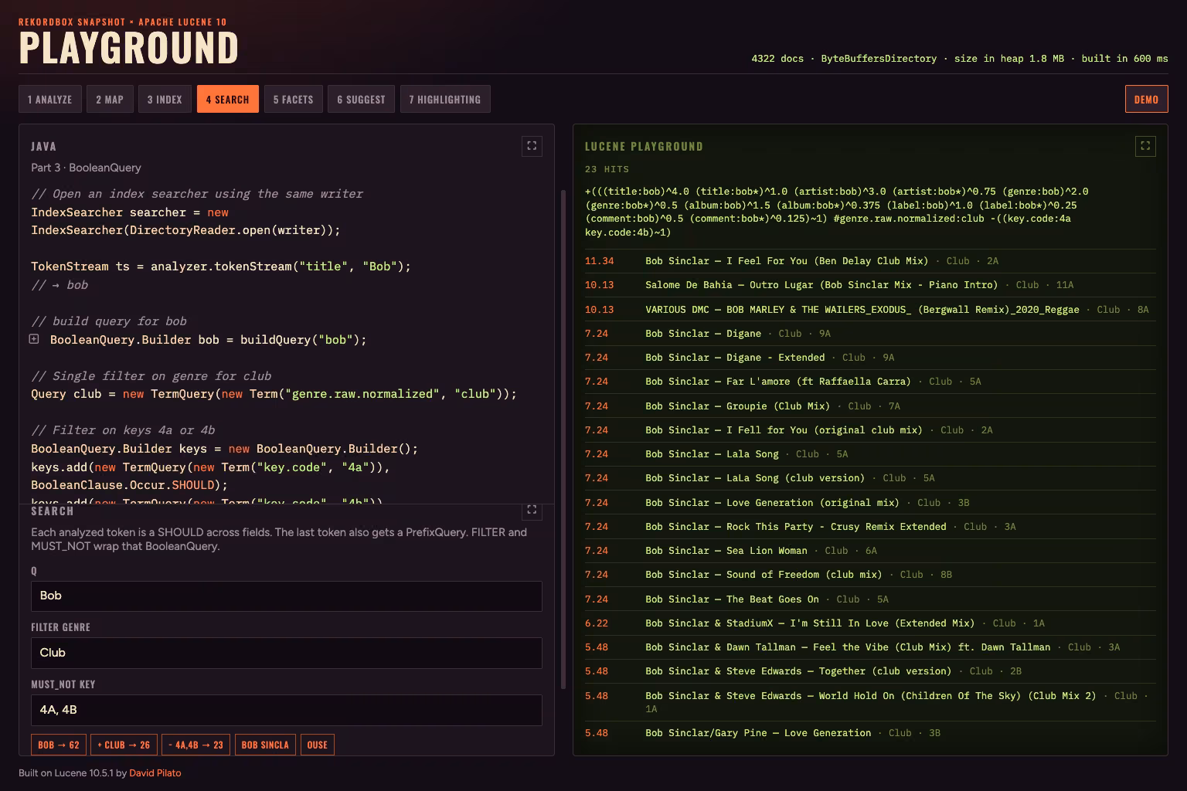The image size is (1187, 791).
Task: Select the "Love Generation (original mix)" result
Action: 870,503
